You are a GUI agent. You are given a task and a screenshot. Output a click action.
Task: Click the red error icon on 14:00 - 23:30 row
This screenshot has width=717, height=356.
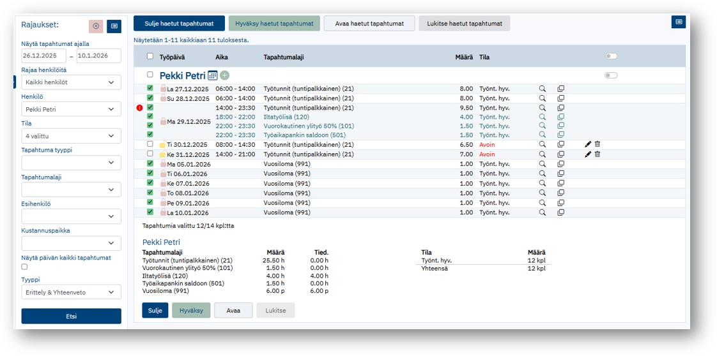139,108
